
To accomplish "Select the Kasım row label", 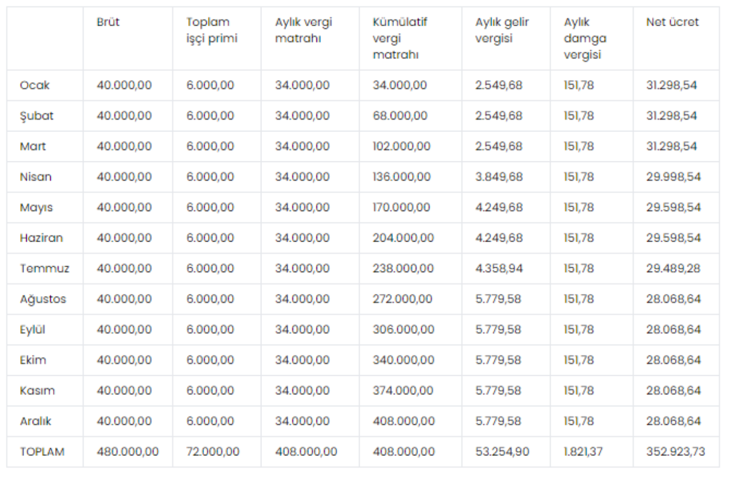I will pos(37,390).
